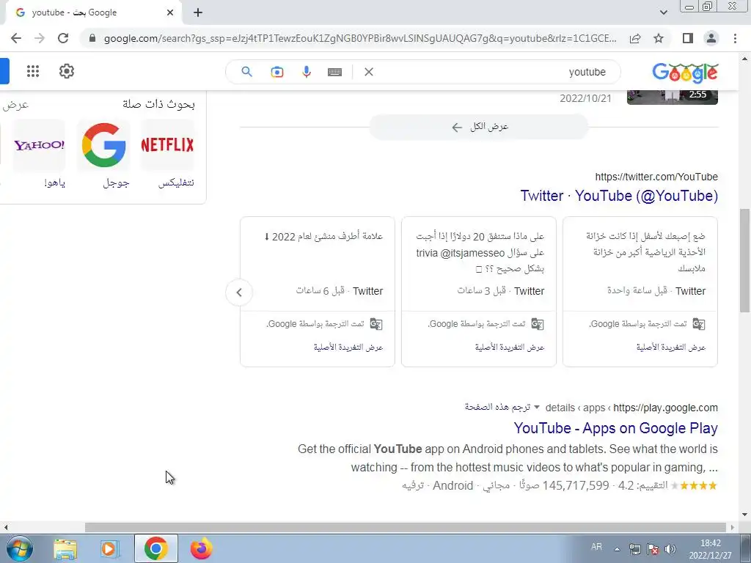Click the scroll-down arrow of vertical scrollbar

pos(744,515)
